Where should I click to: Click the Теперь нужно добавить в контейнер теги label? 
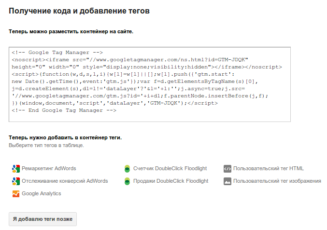[x=65, y=138]
